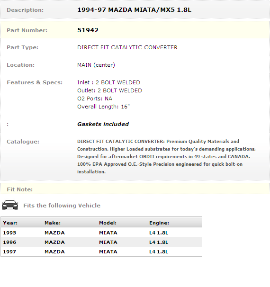
Task: Click the 1996 year cell
Action: [9, 242]
